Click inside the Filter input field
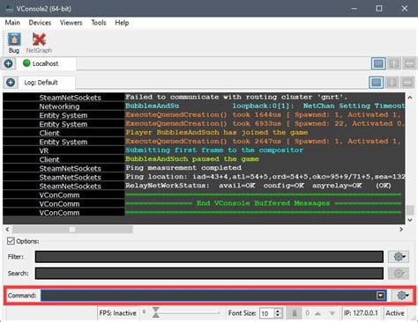This screenshot has width=418, height=322. coord(209,257)
